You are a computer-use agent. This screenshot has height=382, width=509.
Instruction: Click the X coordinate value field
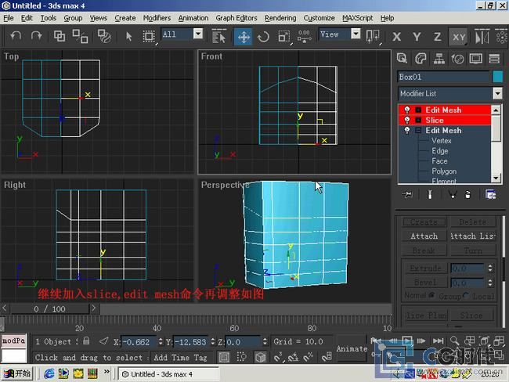(139, 342)
